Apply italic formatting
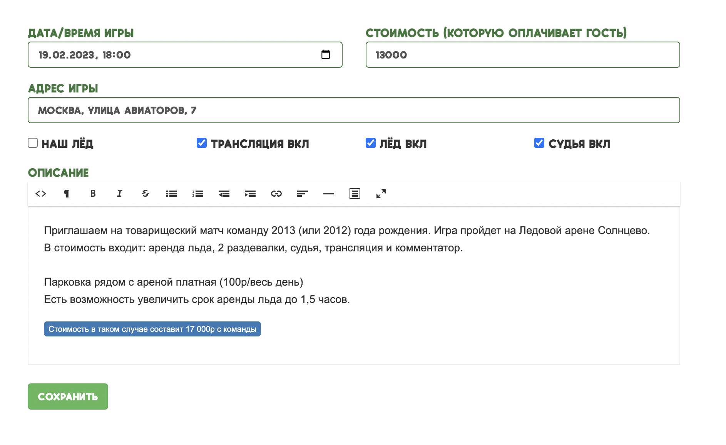 pyautogui.click(x=119, y=194)
